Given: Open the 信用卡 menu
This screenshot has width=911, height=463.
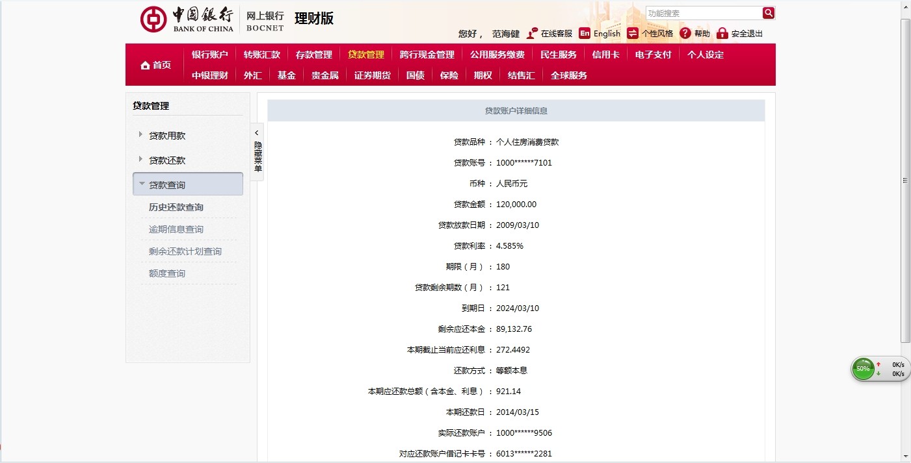Looking at the screenshot, I should (x=605, y=55).
